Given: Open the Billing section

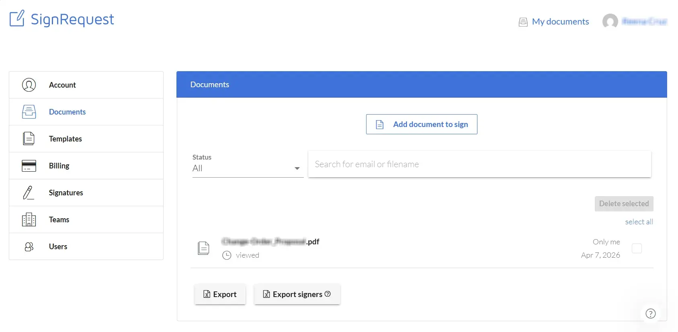Looking at the screenshot, I should (86, 166).
